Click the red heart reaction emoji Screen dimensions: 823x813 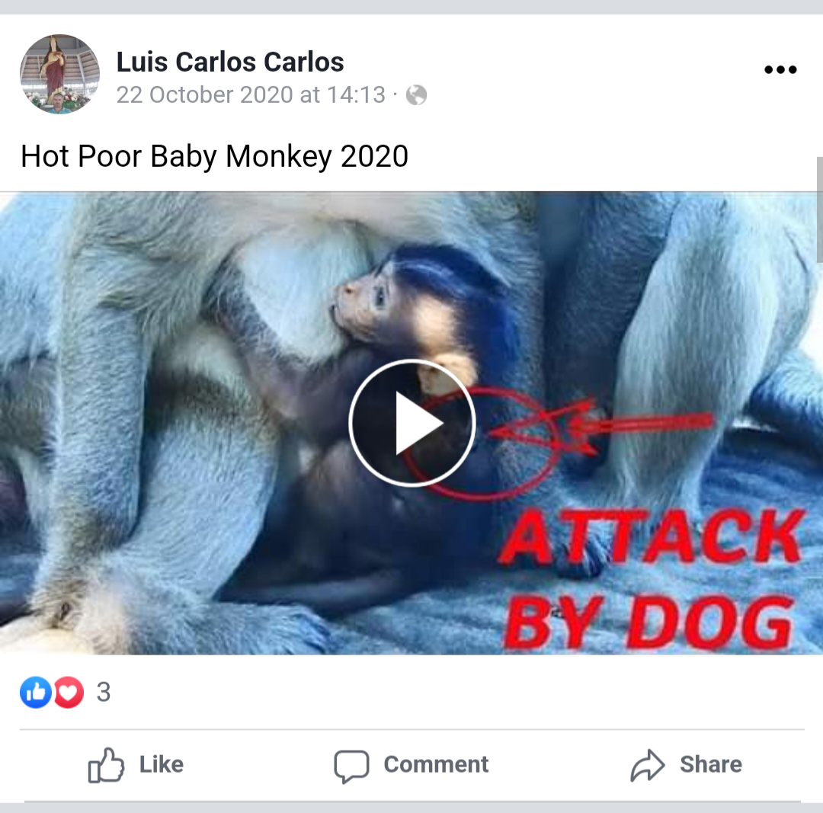[69, 693]
